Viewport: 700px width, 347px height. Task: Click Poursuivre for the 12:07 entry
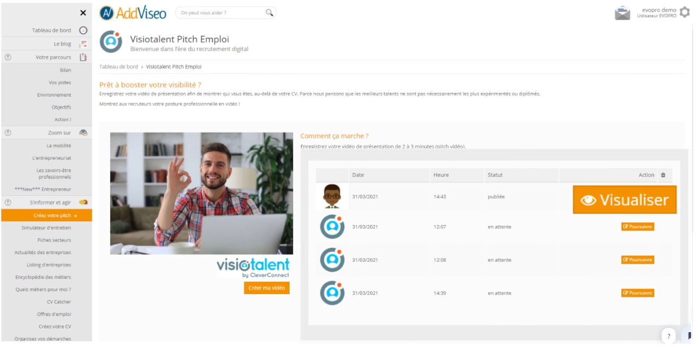coord(637,227)
